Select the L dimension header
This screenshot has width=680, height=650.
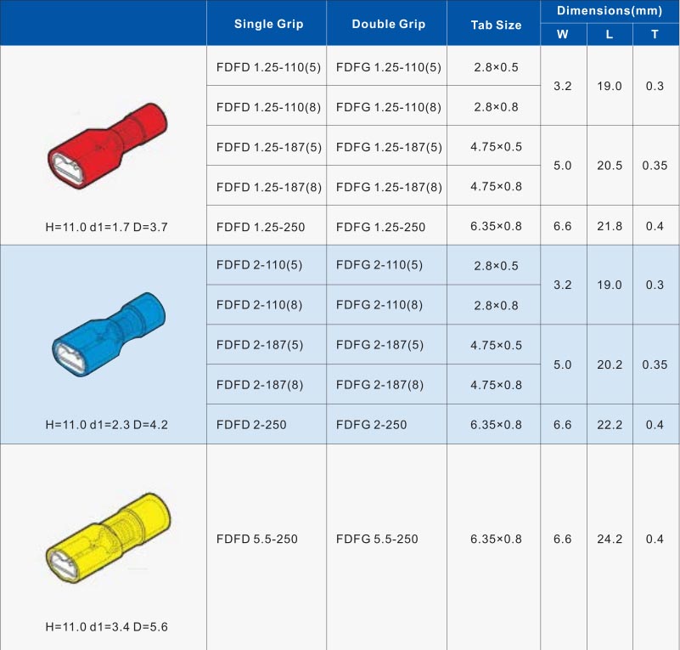coord(609,35)
